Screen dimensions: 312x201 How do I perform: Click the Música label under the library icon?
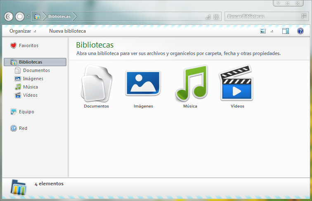point(190,106)
